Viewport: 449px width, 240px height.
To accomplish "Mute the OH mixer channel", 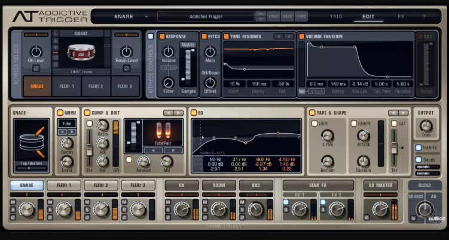I will (x=168, y=202).
